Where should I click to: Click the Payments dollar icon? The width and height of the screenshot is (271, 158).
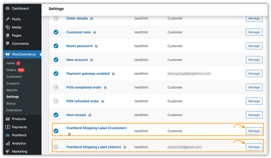coord(8,127)
